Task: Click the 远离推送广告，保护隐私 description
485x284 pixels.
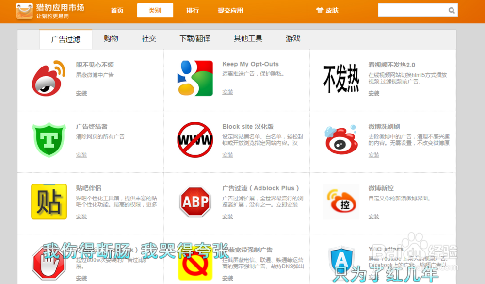Action: 253,74
